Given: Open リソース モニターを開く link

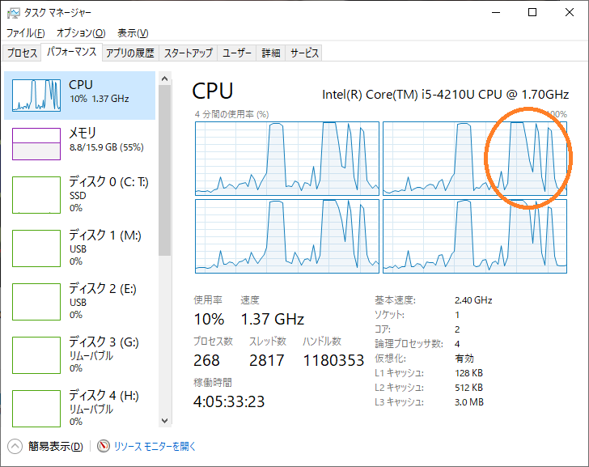Looking at the screenshot, I should (x=155, y=446).
